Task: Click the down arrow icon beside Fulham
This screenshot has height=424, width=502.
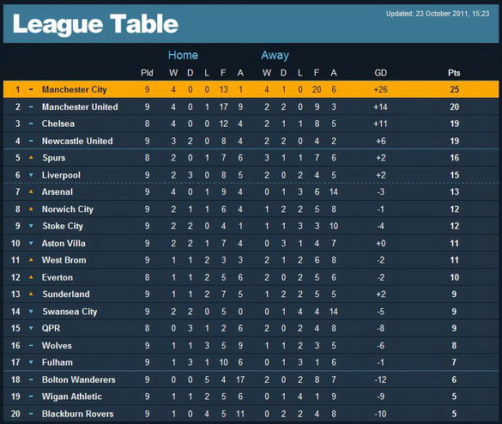Action: (x=31, y=362)
